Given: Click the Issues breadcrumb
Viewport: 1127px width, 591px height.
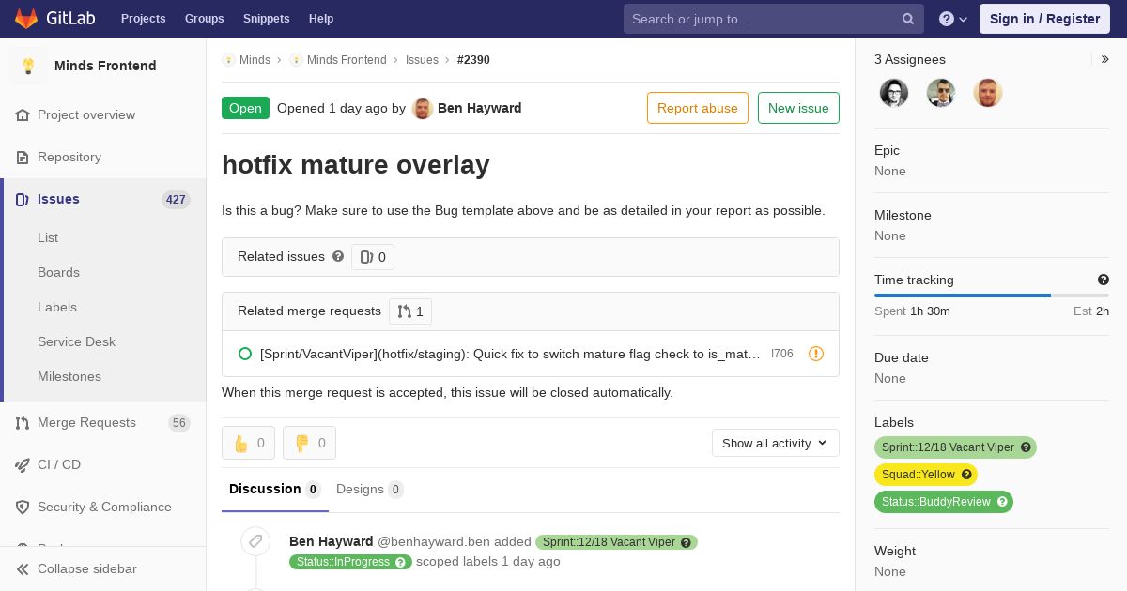Looking at the screenshot, I should 422,60.
